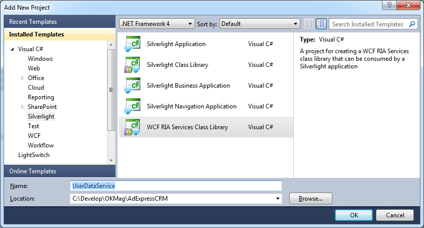Open the .NET Framework 4 dropdown
This screenshot has width=424, height=228.
click(157, 24)
